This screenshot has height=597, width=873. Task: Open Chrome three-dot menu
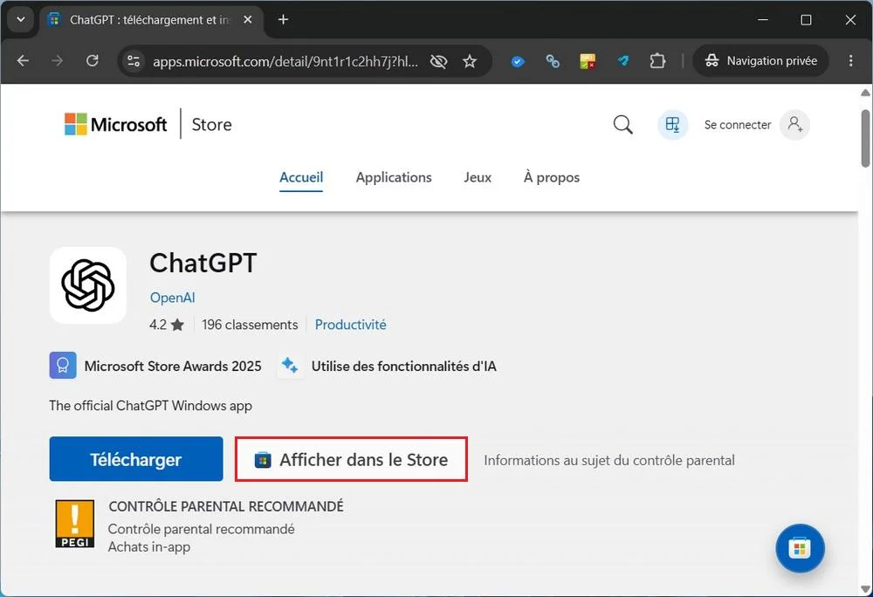pos(850,60)
